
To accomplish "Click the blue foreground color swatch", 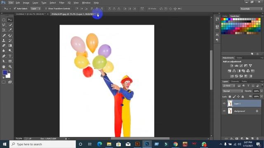I will click(x=5, y=72).
